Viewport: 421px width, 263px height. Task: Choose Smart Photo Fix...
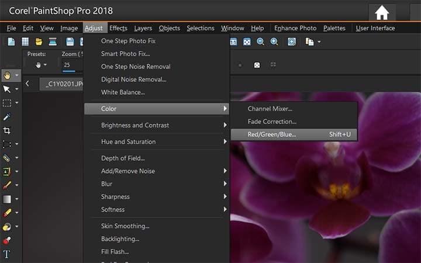(157, 54)
